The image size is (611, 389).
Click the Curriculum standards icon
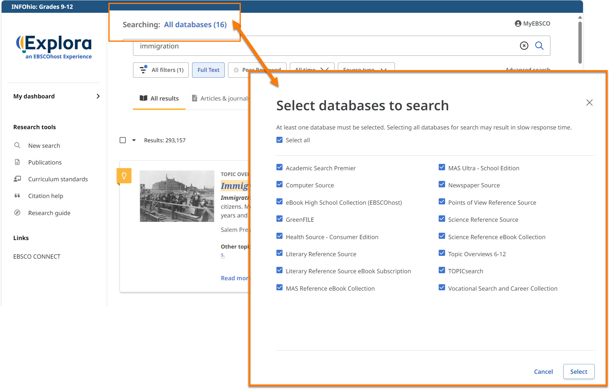pyautogui.click(x=17, y=179)
